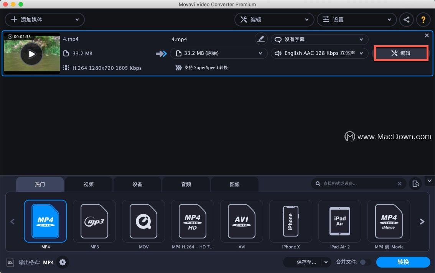This screenshot has width=435, height=273.
Task: Switch to the 音频 audio tab
Action: coord(186,184)
